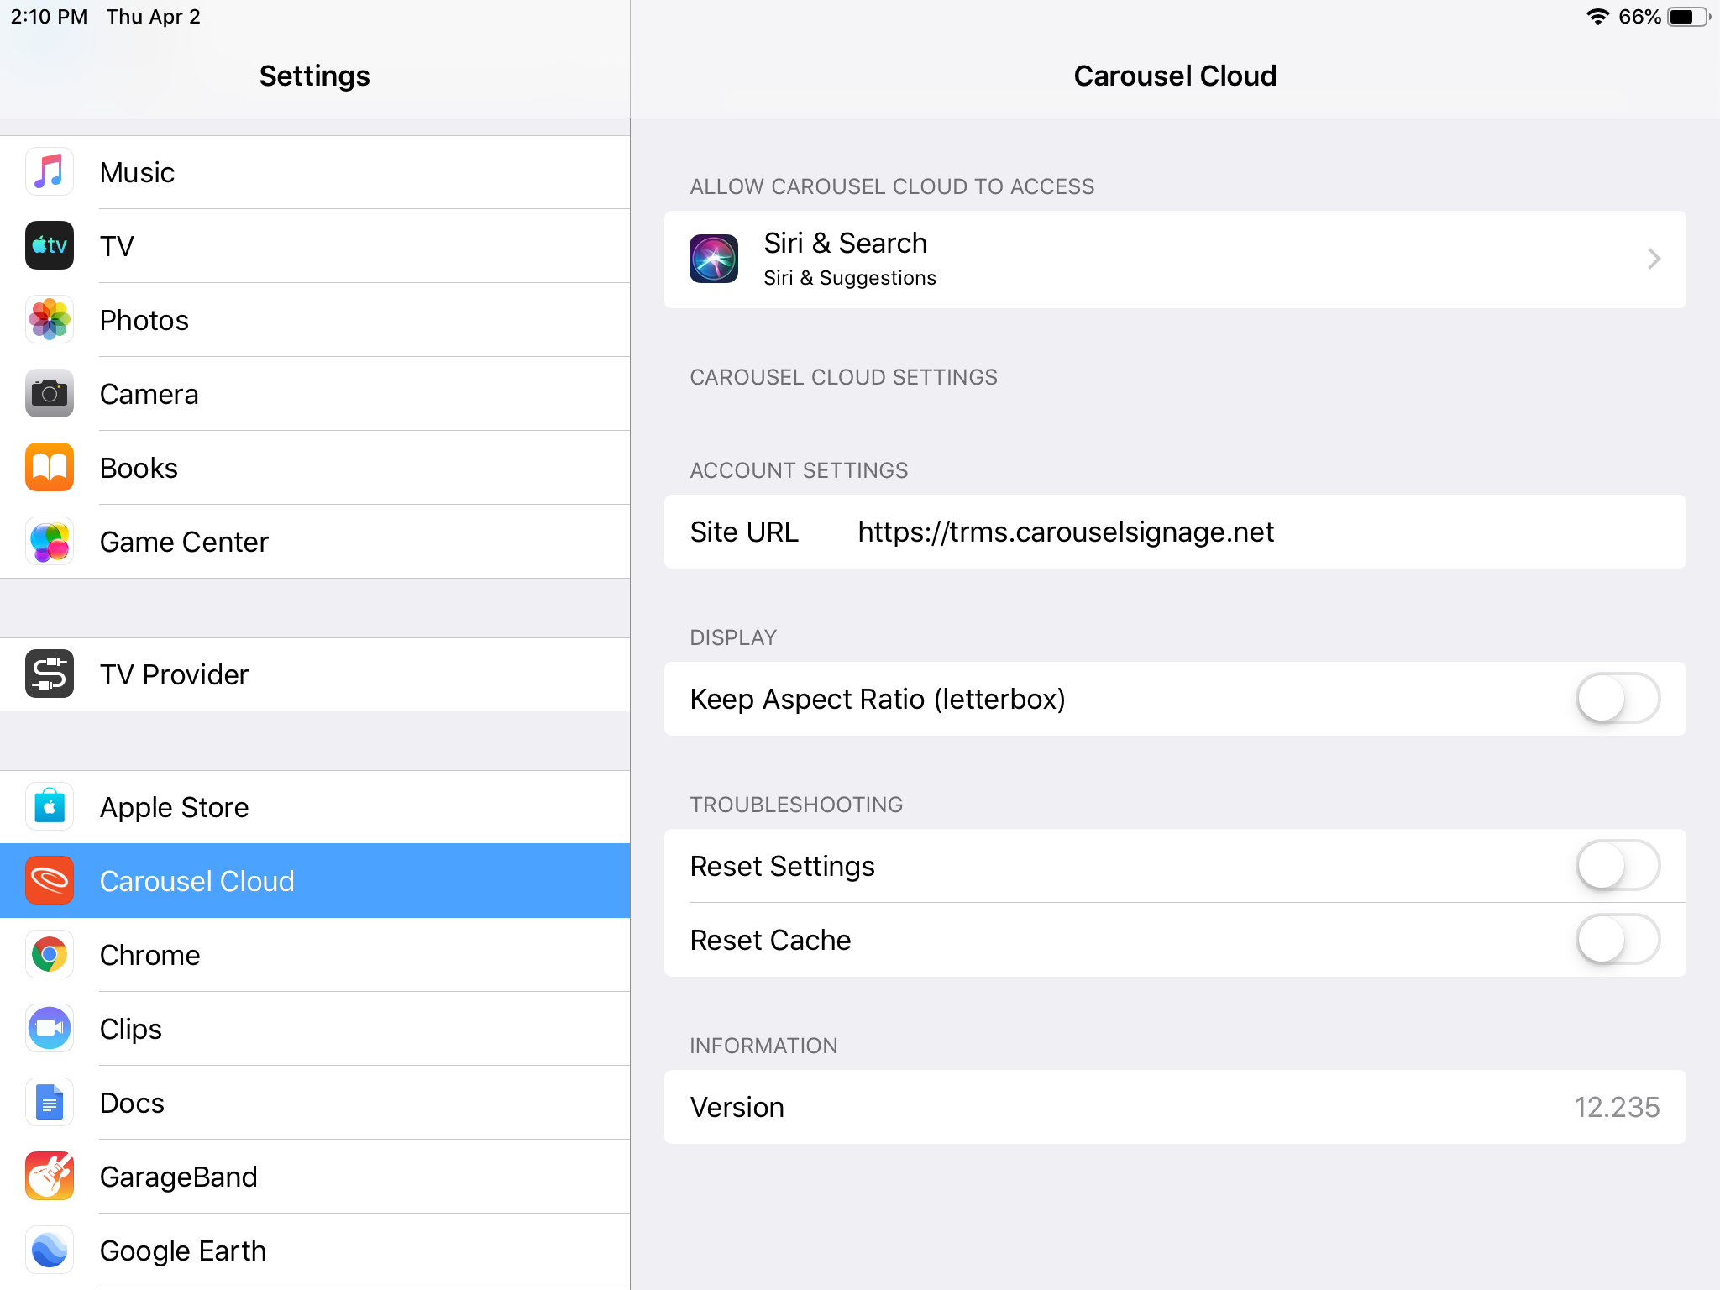Viewport: 1720px width, 1290px height.
Task: Tap the Carousel Cloud page title
Action: pyautogui.click(x=1175, y=76)
